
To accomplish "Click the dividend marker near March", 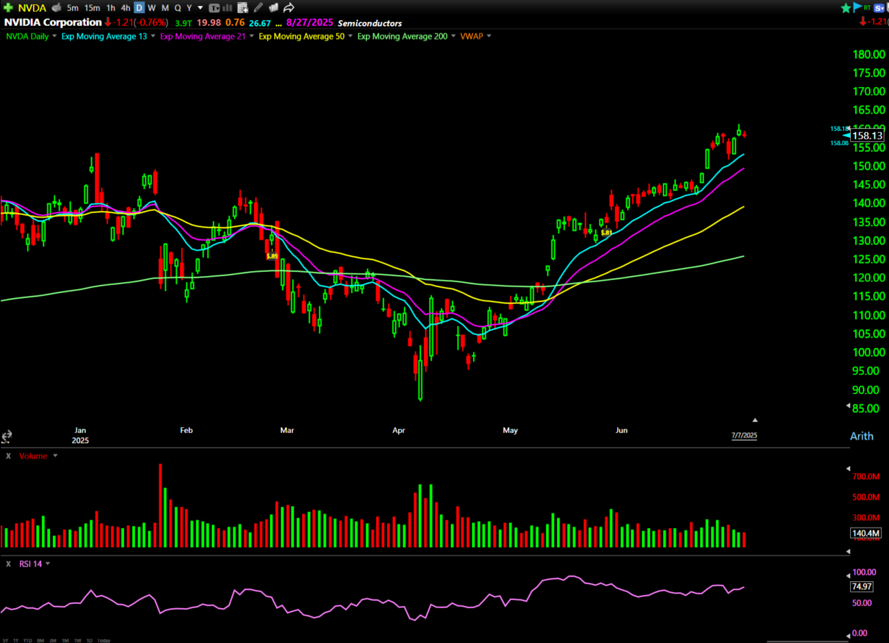I will point(273,256).
